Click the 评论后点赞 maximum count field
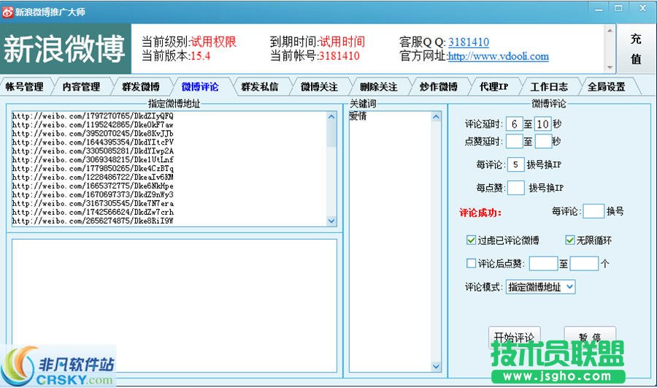Image resolution: width=657 pixels, height=388 pixels. tap(584, 264)
